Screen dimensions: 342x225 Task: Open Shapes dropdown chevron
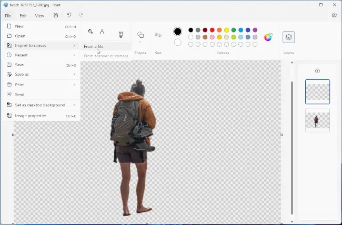(140, 42)
